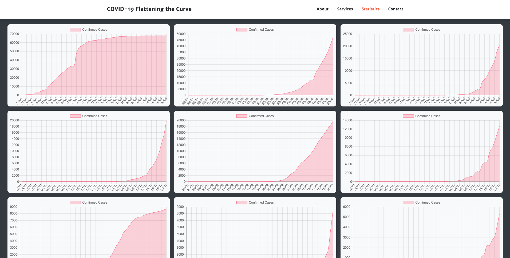Image resolution: width=510 pixels, height=258 pixels.
Task: Toggle Confirmed Cases legend on middle-row left chart
Action: tap(89, 116)
